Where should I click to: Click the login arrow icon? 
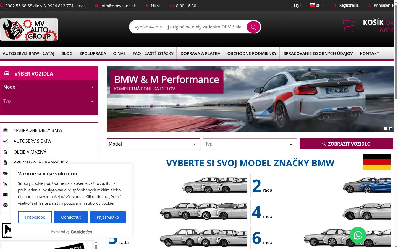tap(370, 5)
